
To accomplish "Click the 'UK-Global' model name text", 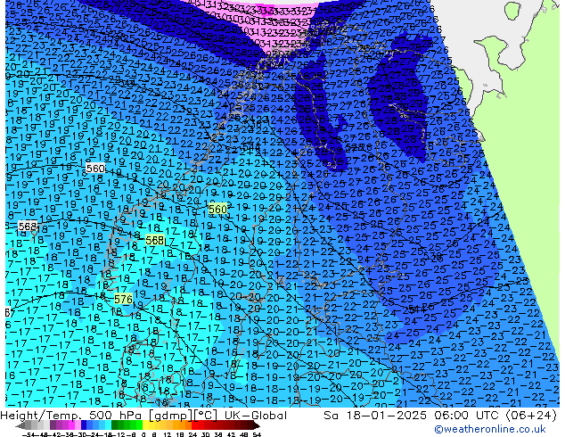I will click(x=256, y=416).
